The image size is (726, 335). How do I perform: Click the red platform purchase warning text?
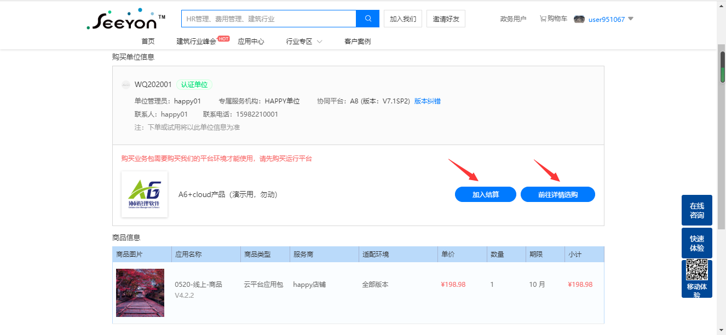[x=216, y=159]
